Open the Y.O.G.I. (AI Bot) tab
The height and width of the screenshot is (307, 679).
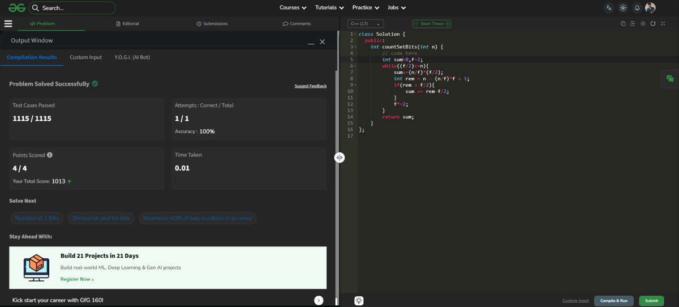pyautogui.click(x=132, y=57)
